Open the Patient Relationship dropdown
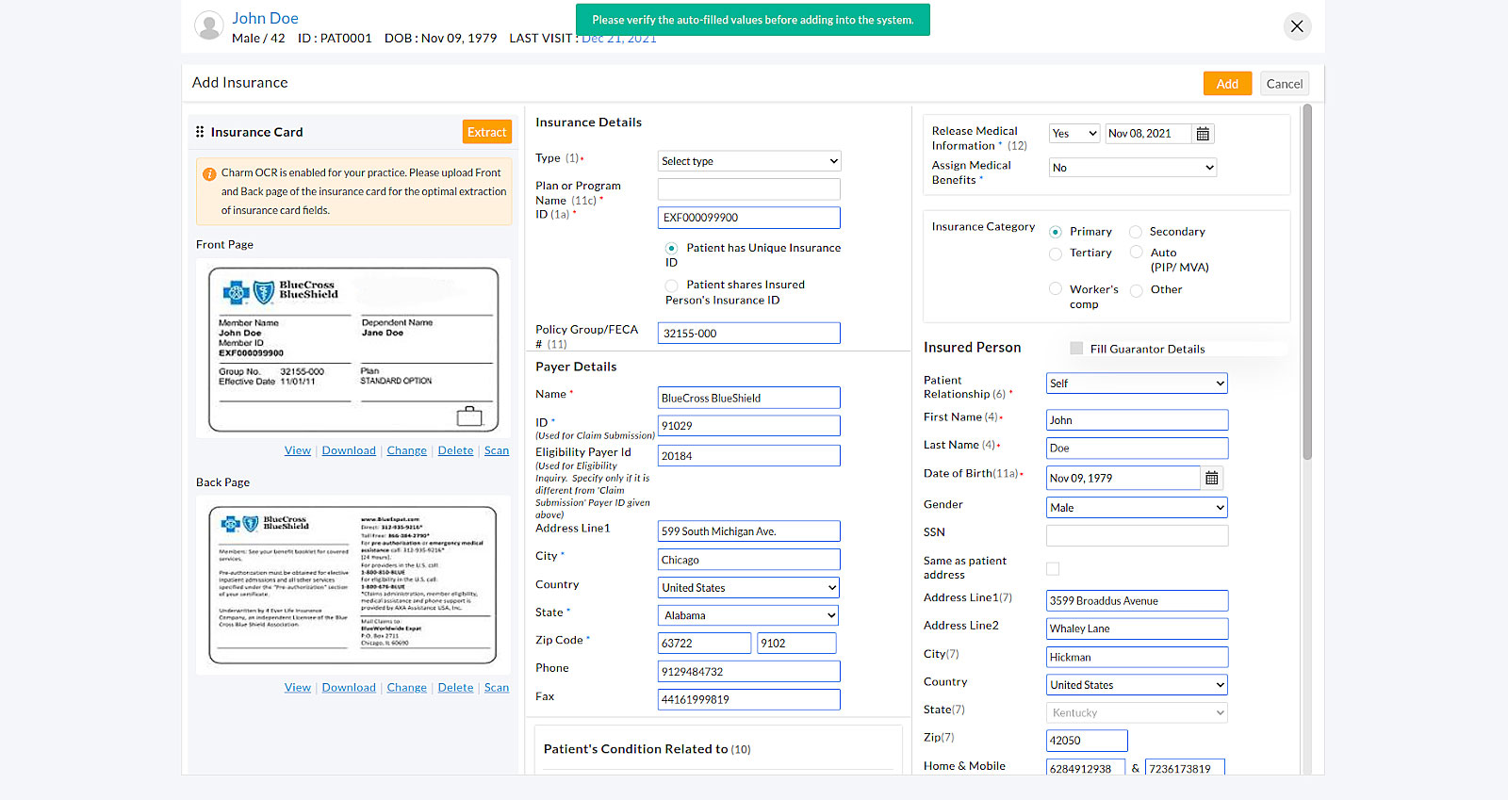The width and height of the screenshot is (1508, 800). (1137, 384)
